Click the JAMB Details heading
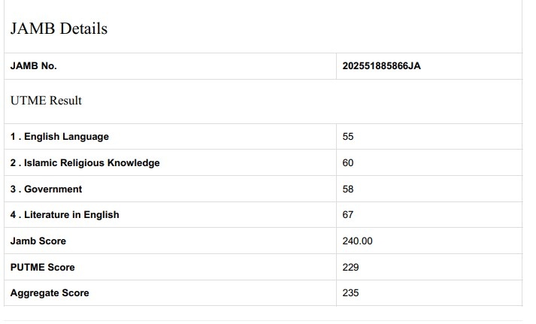Screen dimensions: 536x324 [59, 29]
